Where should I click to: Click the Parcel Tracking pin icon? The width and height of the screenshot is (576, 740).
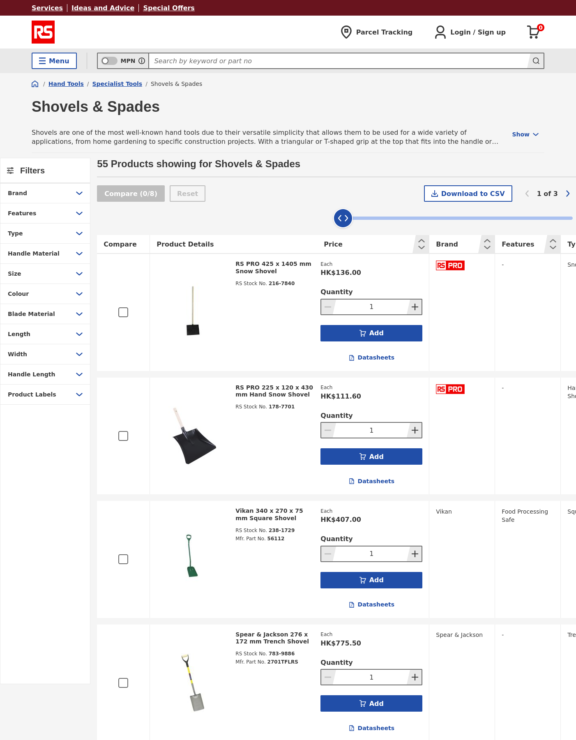(346, 32)
